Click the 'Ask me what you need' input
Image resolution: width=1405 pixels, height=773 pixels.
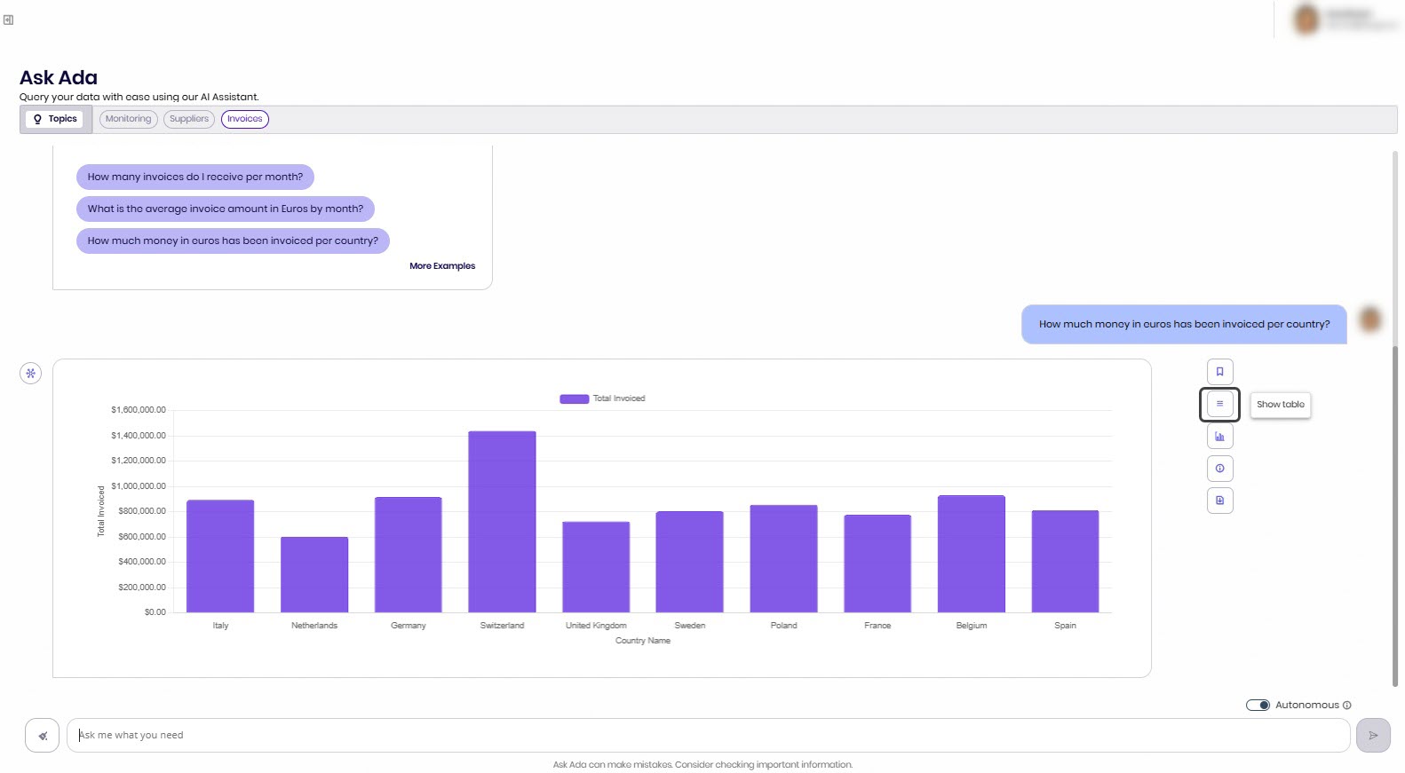coord(708,735)
